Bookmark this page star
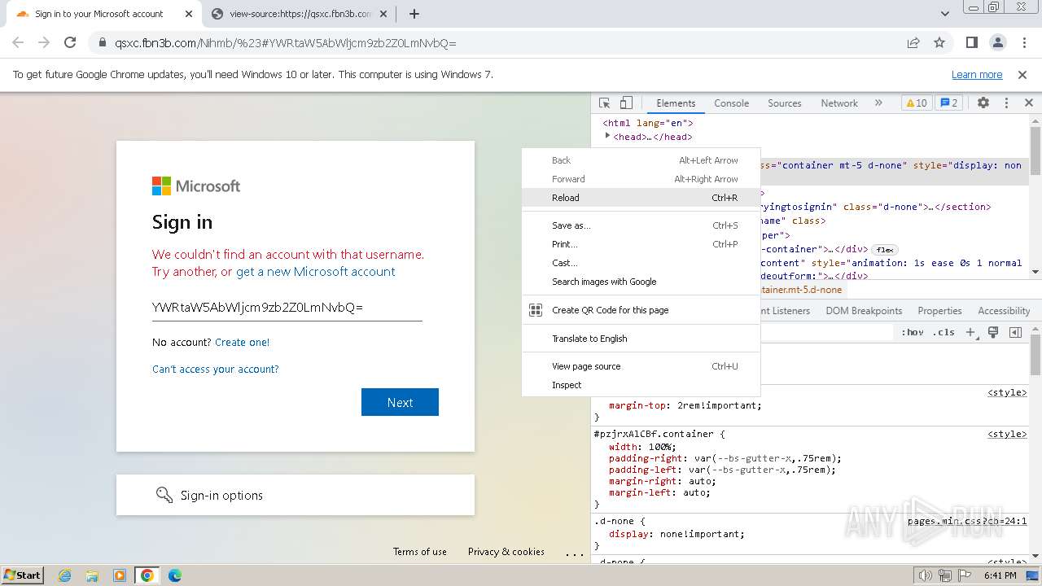Screen dimensions: 1042x586 939,43
